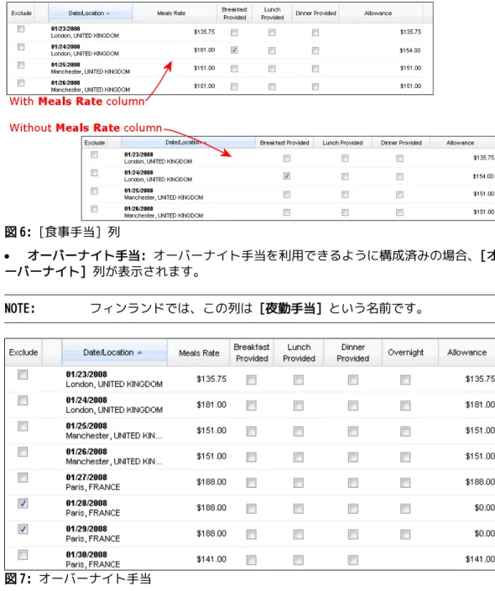Uncheck Exclude checkbox for 01/28/2008 Paris row
495x591 pixels.
point(23,504)
